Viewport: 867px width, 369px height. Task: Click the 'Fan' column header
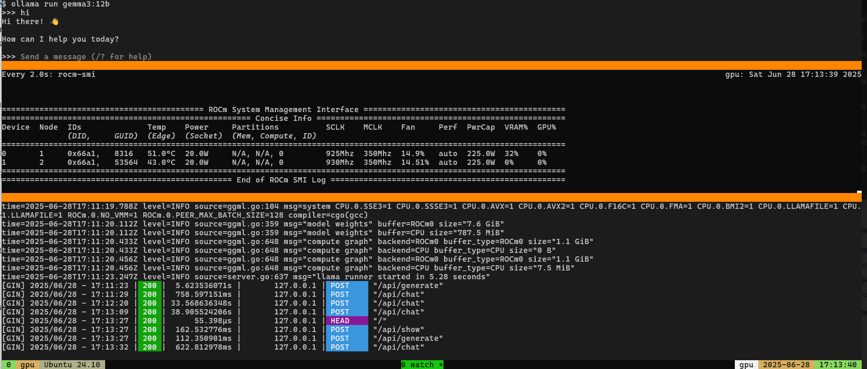[408, 127]
